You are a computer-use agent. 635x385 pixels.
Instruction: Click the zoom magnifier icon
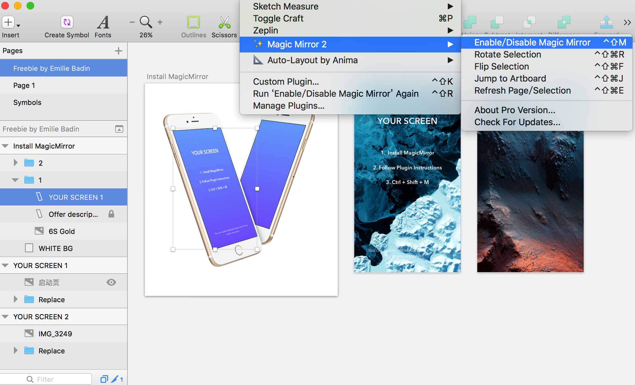pyautogui.click(x=146, y=22)
